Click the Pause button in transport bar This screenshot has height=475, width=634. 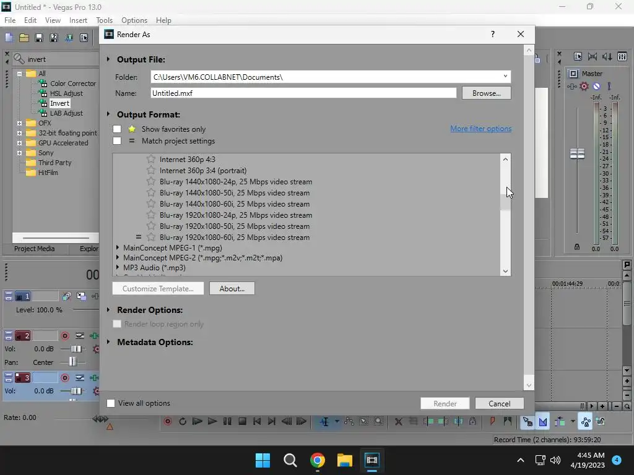click(x=227, y=421)
